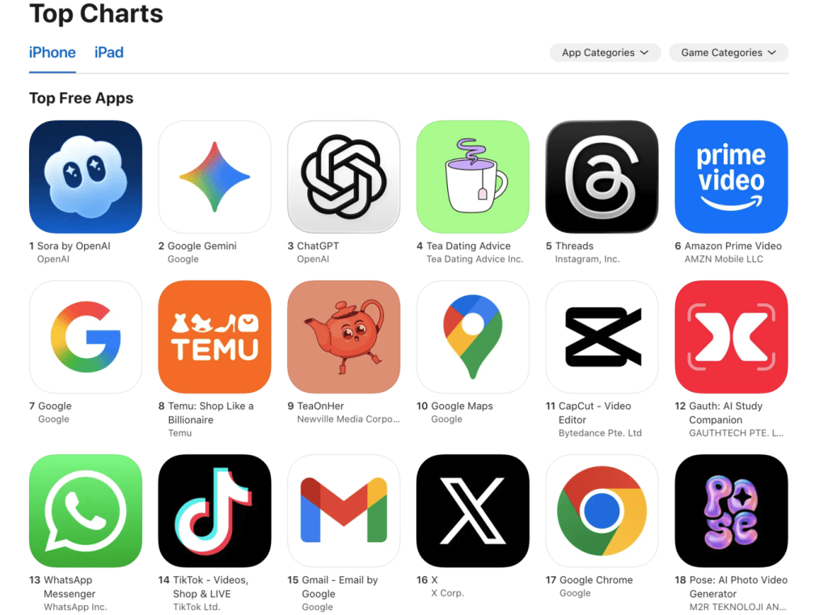Select the iPhone tab
The image size is (828, 615).
click(53, 53)
